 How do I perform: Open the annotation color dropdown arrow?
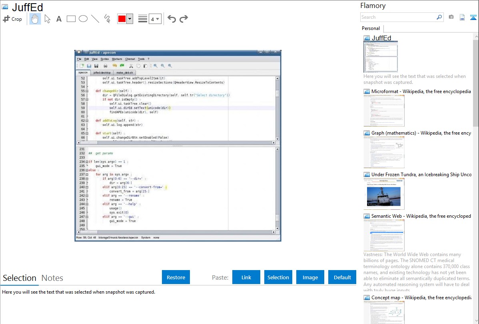[x=130, y=19]
